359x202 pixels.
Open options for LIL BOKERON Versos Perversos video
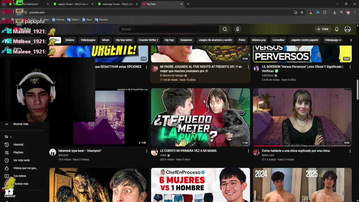350,67
